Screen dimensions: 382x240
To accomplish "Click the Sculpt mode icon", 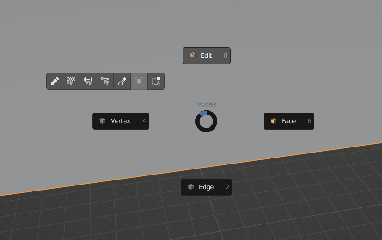I will (x=122, y=81).
